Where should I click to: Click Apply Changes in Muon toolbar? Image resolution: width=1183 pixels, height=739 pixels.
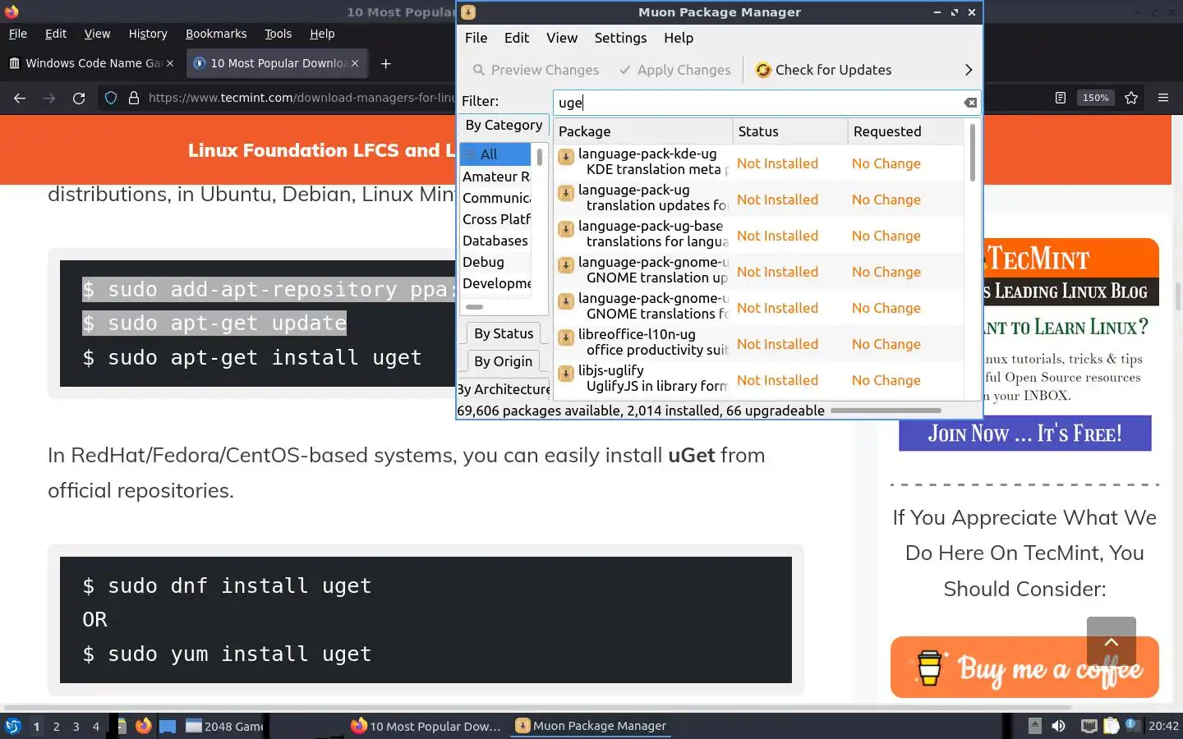[674, 70]
